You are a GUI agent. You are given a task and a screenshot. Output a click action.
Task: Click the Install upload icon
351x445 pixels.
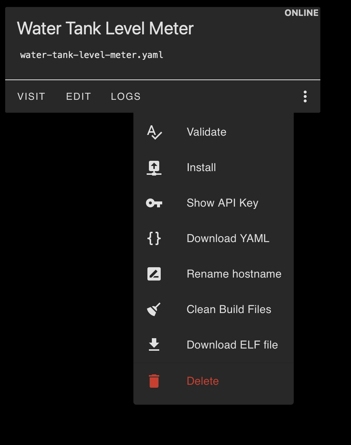click(x=154, y=167)
